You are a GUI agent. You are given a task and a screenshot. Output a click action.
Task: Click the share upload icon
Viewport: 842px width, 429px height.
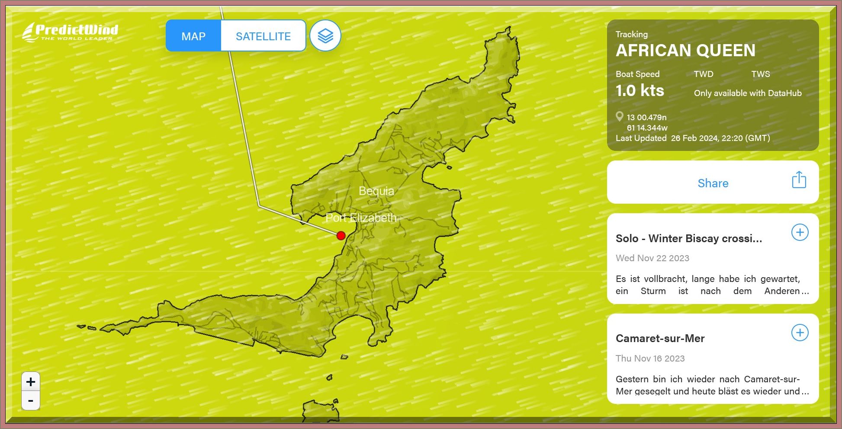click(x=799, y=180)
